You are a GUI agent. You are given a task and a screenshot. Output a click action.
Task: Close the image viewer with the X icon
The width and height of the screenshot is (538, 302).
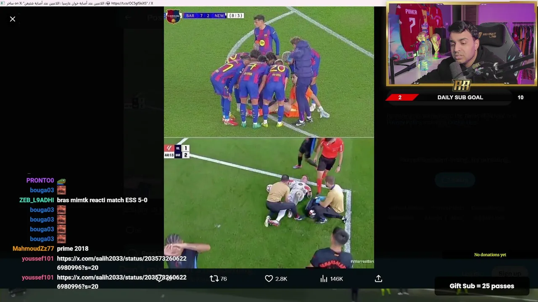(13, 19)
